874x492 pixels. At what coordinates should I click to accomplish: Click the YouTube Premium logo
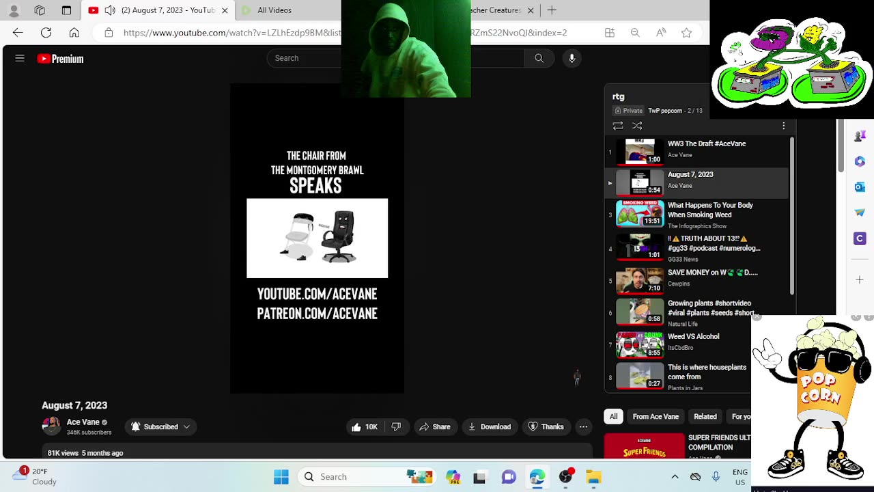point(60,59)
